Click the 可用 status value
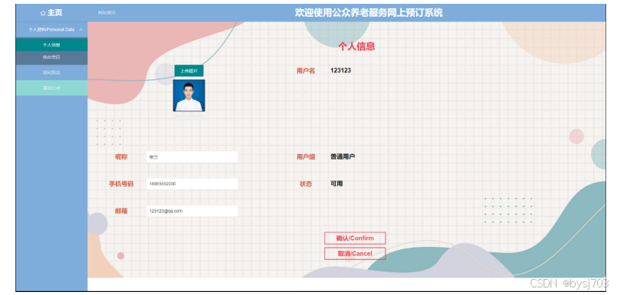Image resolution: width=623 pixels, height=295 pixels. (337, 184)
